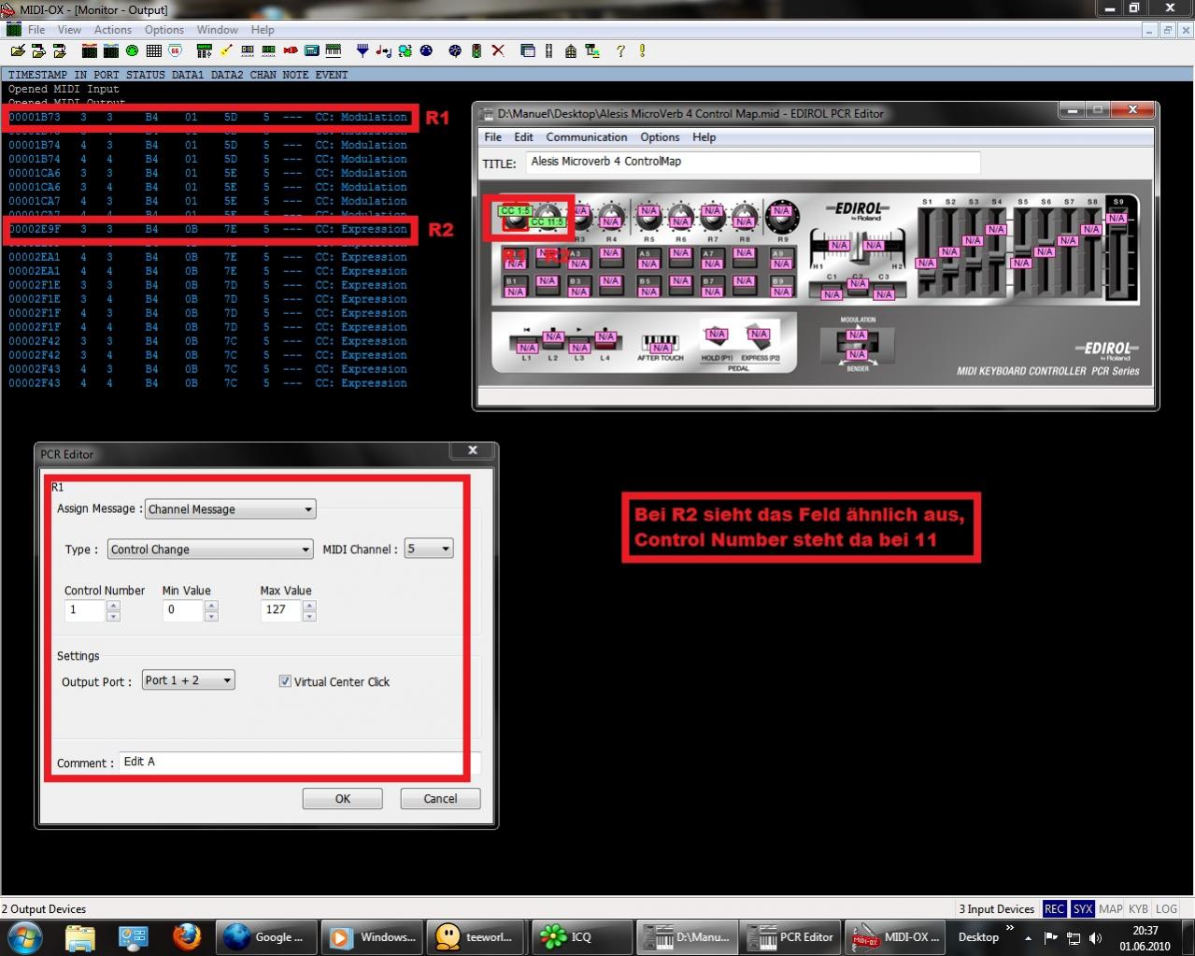Launch Firefox from the taskbar

(186, 936)
